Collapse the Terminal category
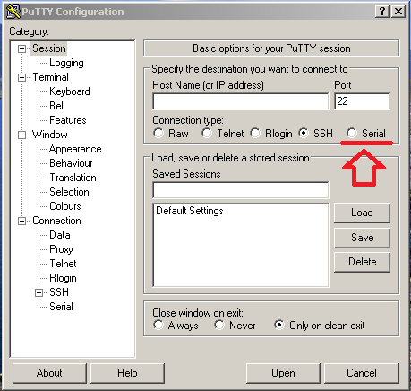Image resolution: width=411 pixels, height=391 pixels. pos(21,77)
